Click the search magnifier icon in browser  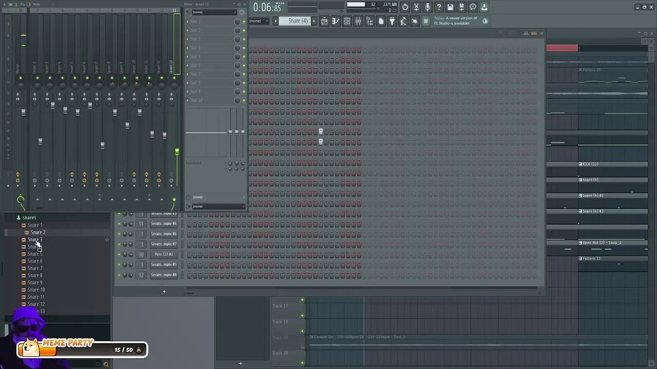pyautogui.click(x=106, y=364)
